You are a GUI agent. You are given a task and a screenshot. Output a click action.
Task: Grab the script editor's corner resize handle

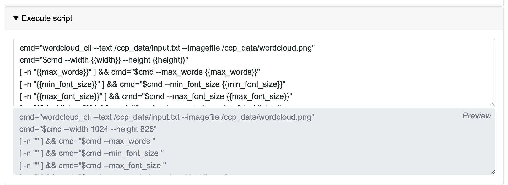(492, 103)
